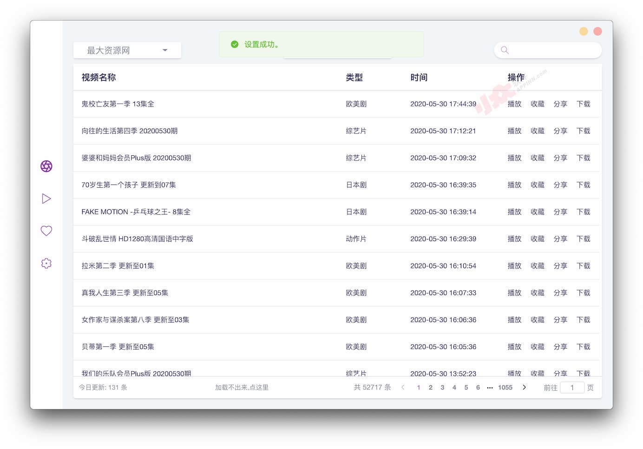
Task: Favorite 斗破乱世情 HD1280高清国语中字版
Action: point(538,239)
